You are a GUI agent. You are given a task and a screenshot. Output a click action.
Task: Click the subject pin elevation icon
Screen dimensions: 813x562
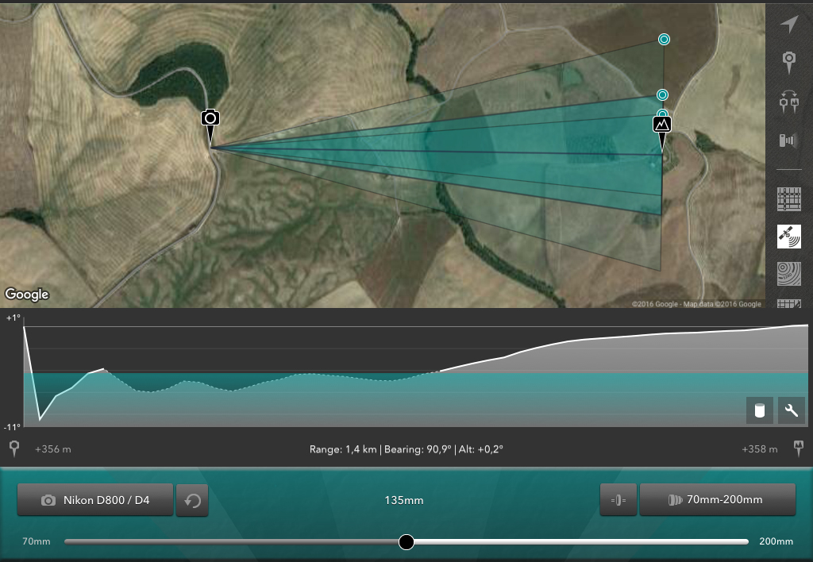coord(799,448)
